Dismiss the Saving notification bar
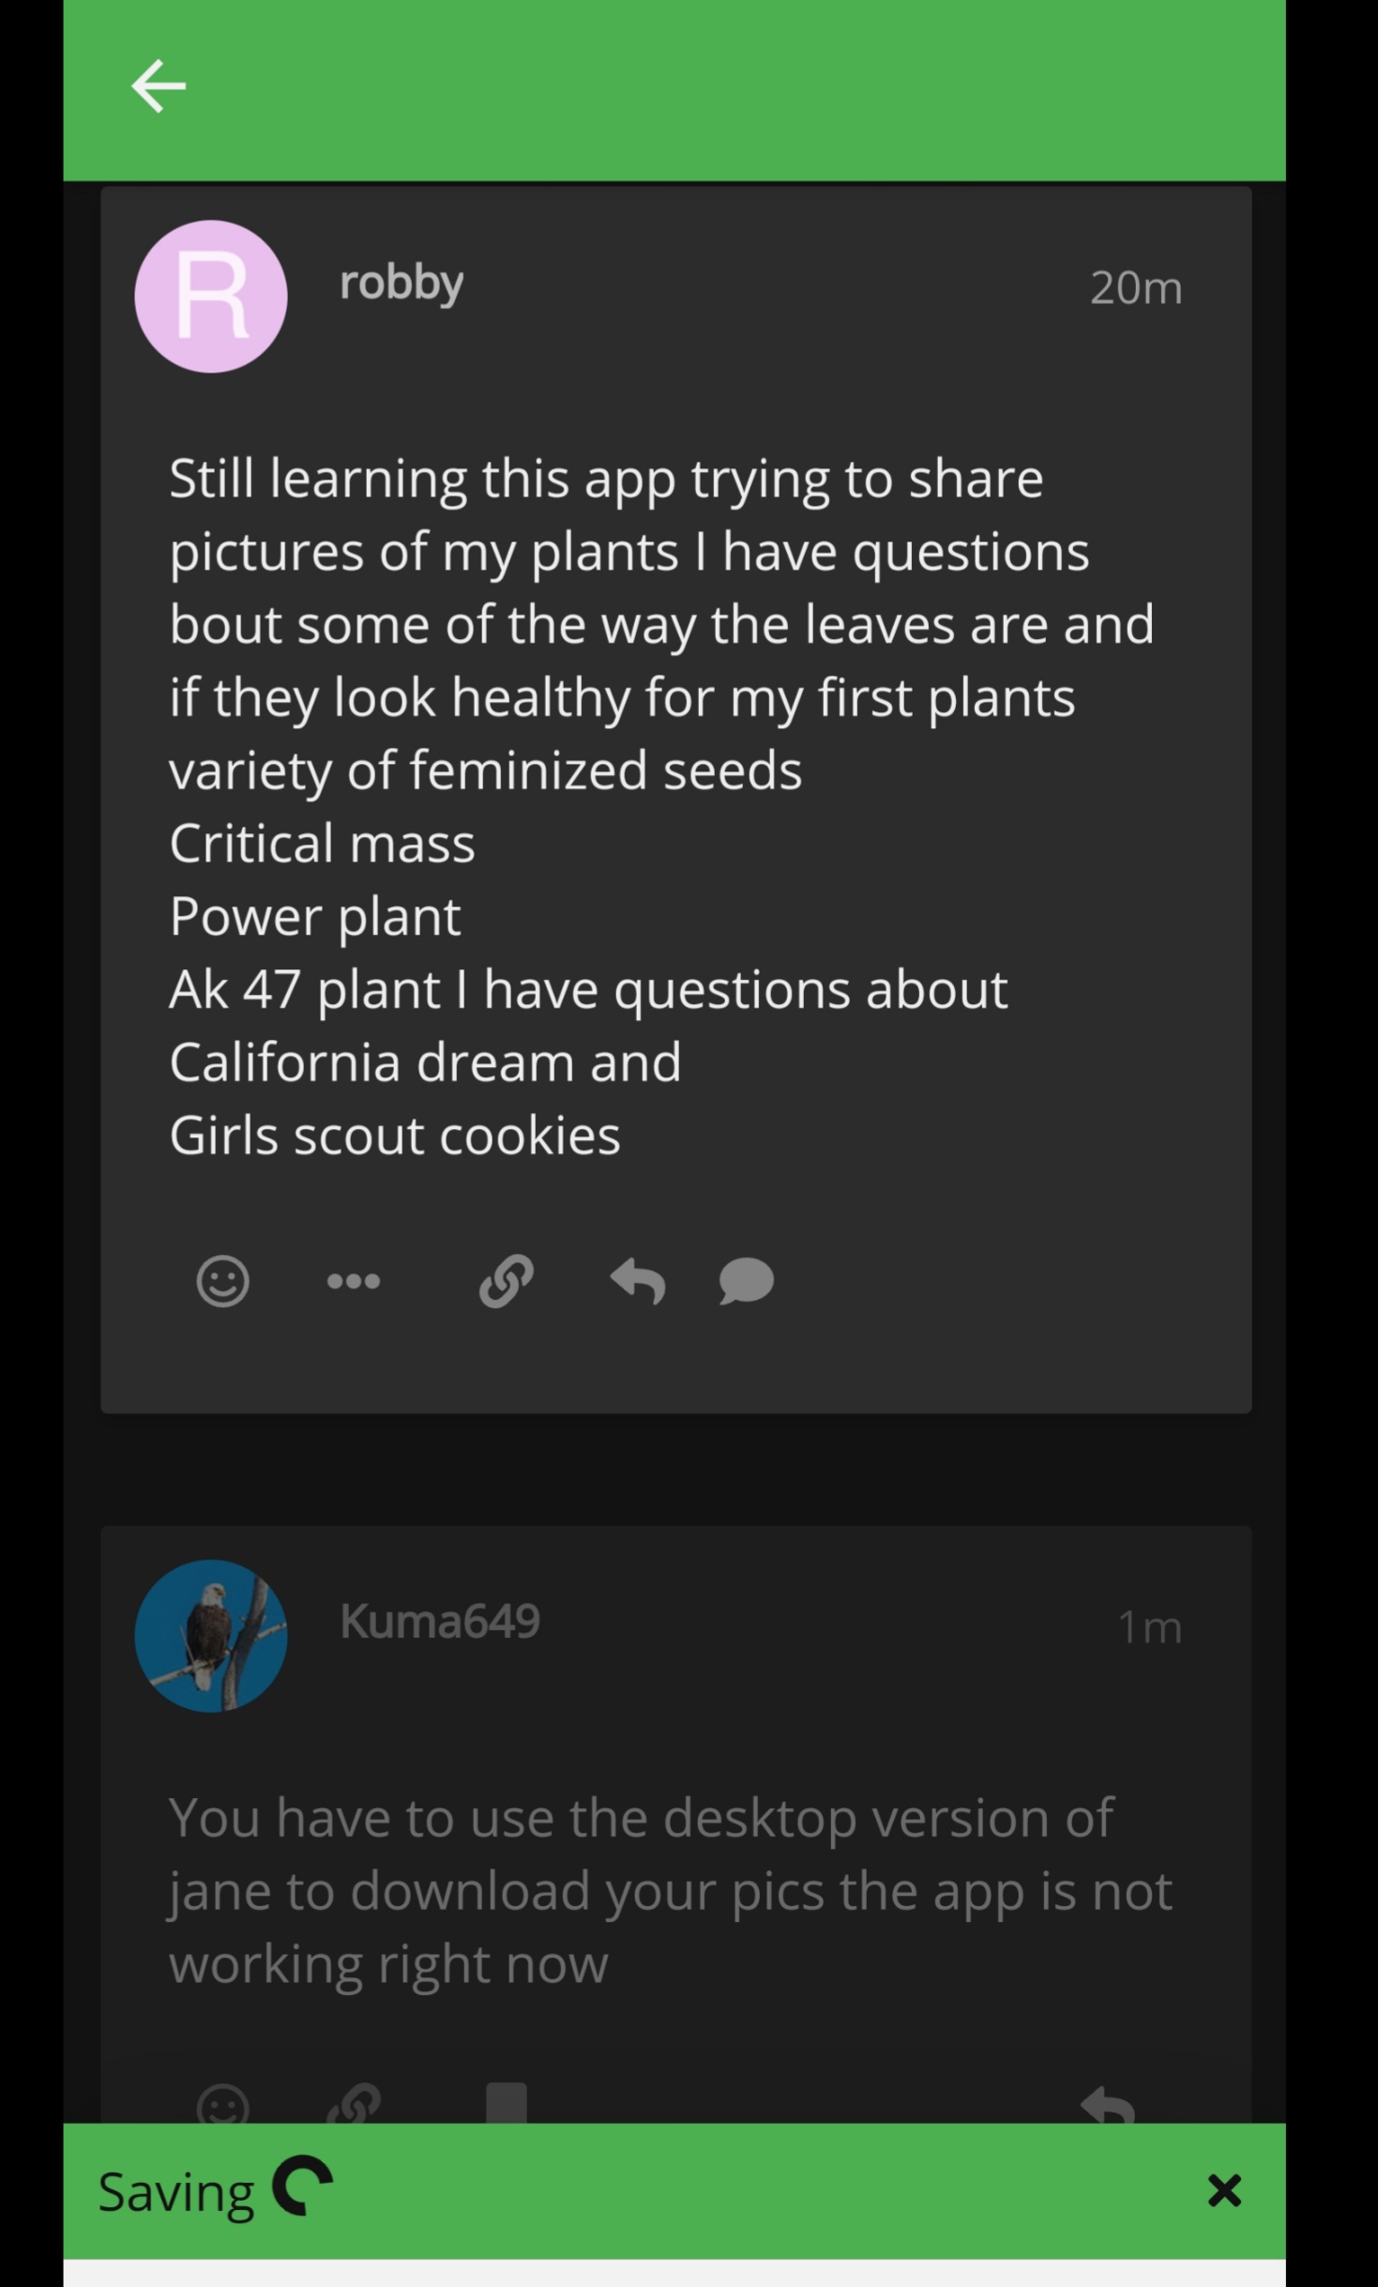This screenshot has width=1378, height=2287. (x=1224, y=2191)
